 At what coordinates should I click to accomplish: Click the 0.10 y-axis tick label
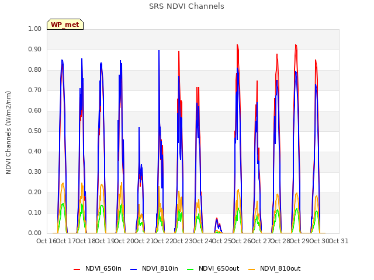[35, 212]
